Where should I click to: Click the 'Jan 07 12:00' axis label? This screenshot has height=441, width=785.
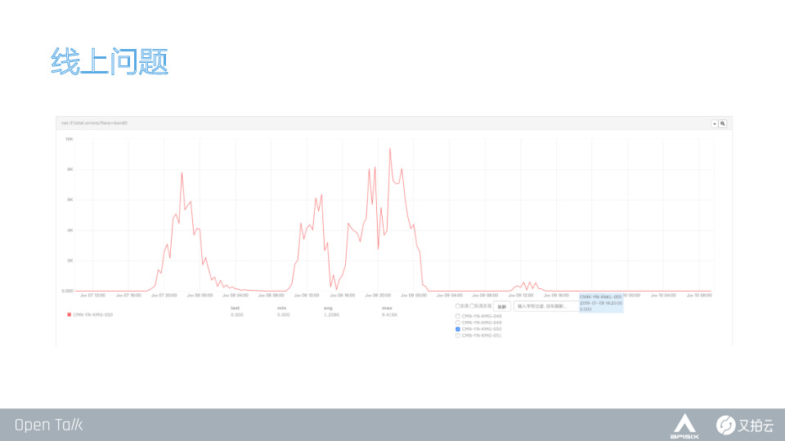[x=92, y=296]
